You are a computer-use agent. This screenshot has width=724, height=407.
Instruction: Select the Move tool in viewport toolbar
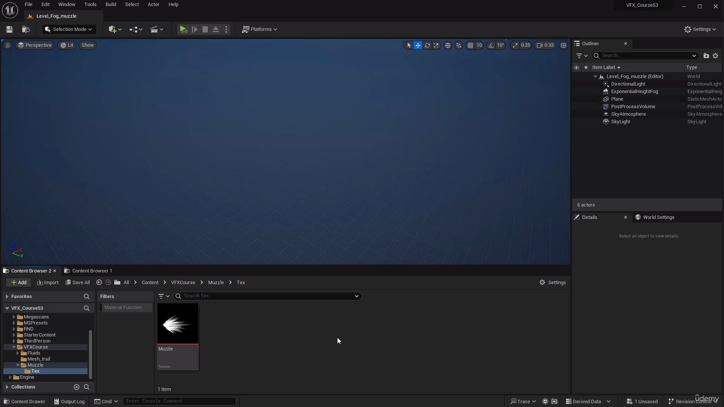click(418, 45)
